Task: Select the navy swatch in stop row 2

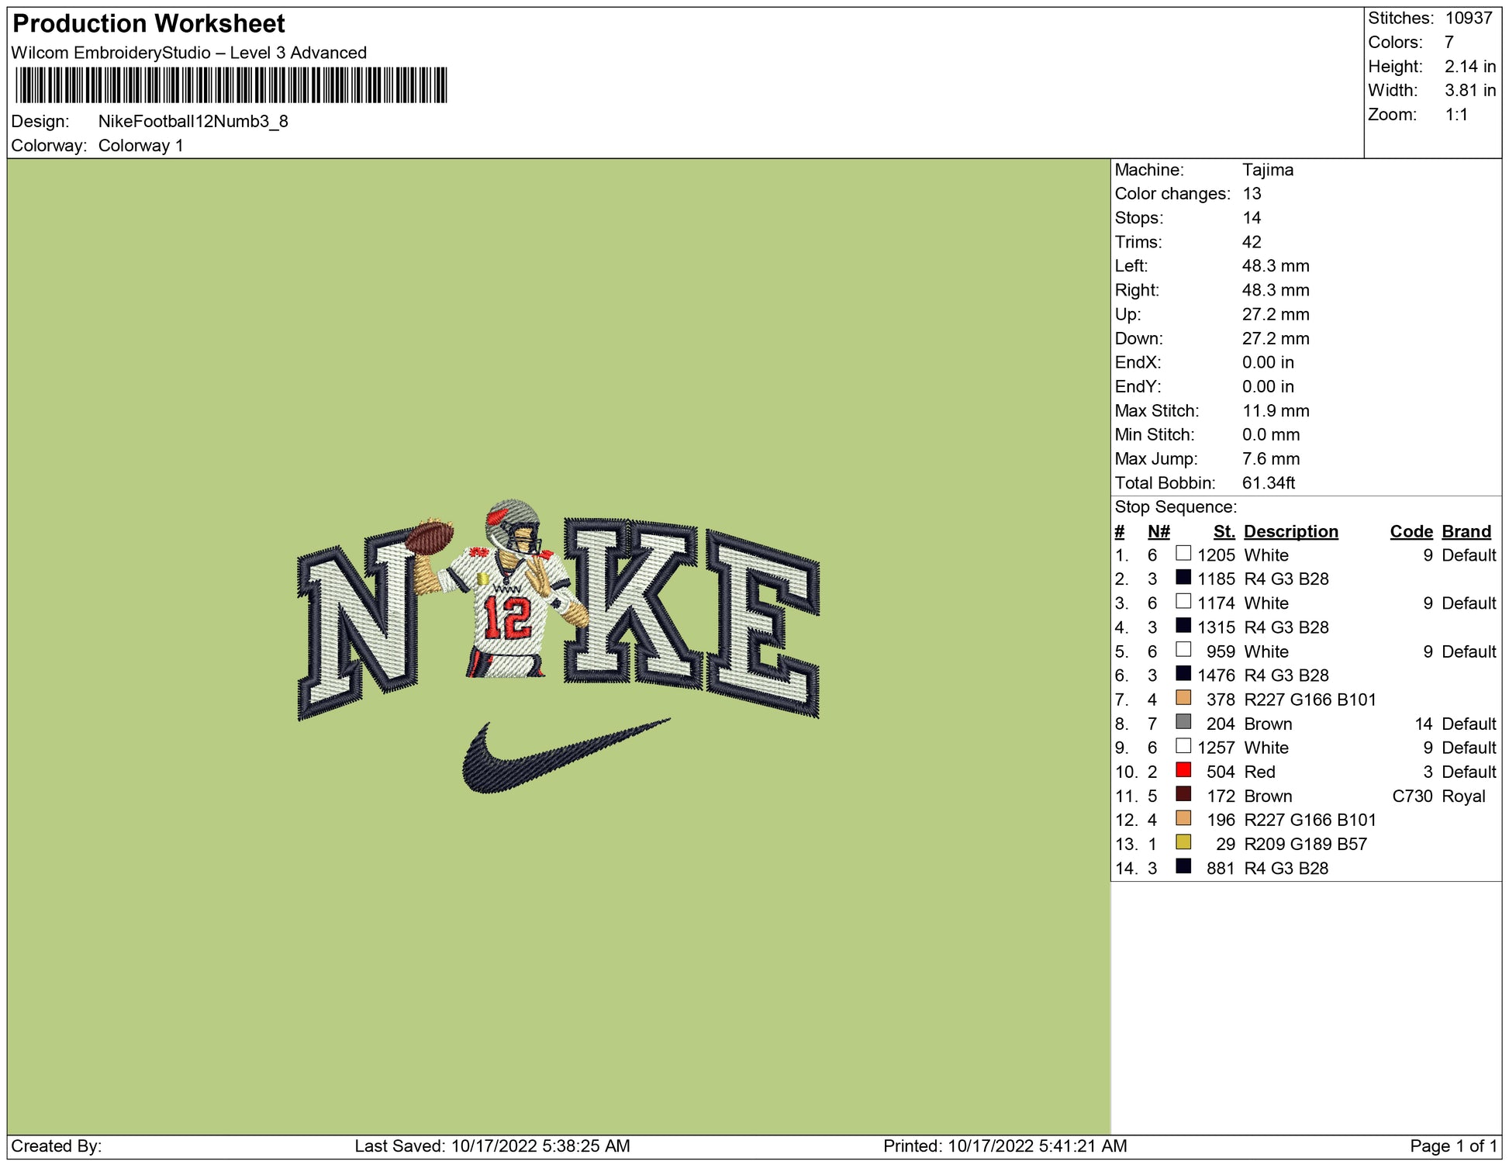Action: coord(1183,578)
